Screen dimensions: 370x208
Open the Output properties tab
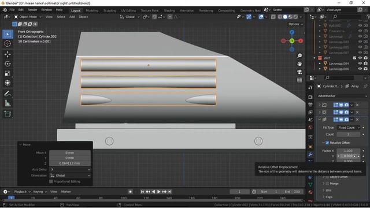(310, 105)
